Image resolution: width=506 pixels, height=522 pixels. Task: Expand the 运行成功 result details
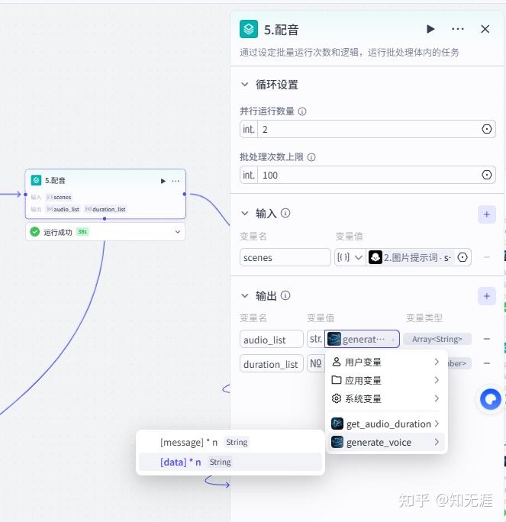click(x=177, y=232)
